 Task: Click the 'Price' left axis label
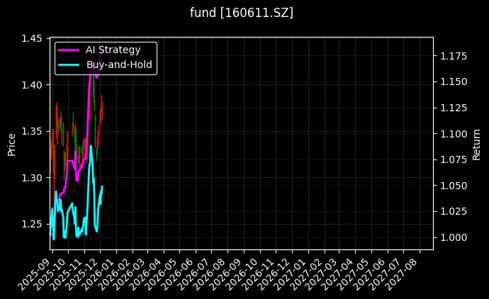[x=11, y=145]
